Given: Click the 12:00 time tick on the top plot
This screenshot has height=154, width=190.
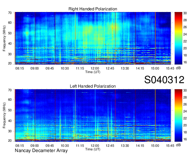Looking at the screenshot, I should point(95,68).
